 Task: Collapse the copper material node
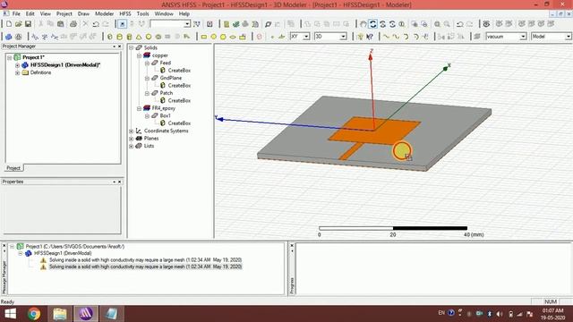(140, 55)
